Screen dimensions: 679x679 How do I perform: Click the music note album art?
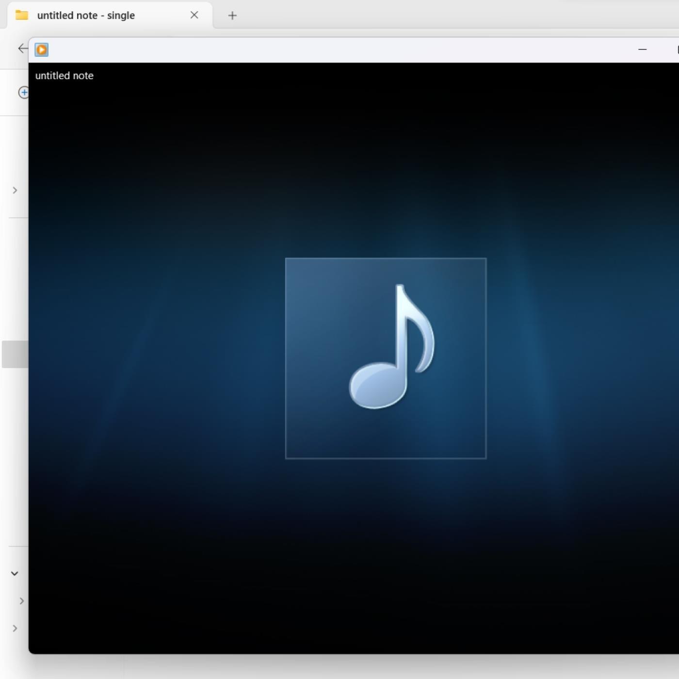point(386,358)
